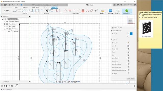Switch to the SURFACE tab
163x91 pixels.
[x=25, y=8]
